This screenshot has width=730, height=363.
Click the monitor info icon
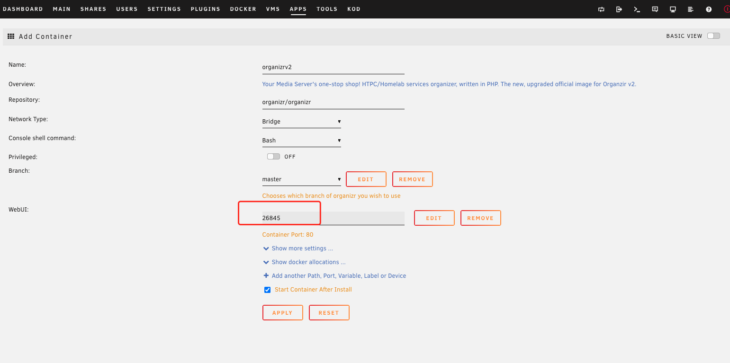coord(673,9)
